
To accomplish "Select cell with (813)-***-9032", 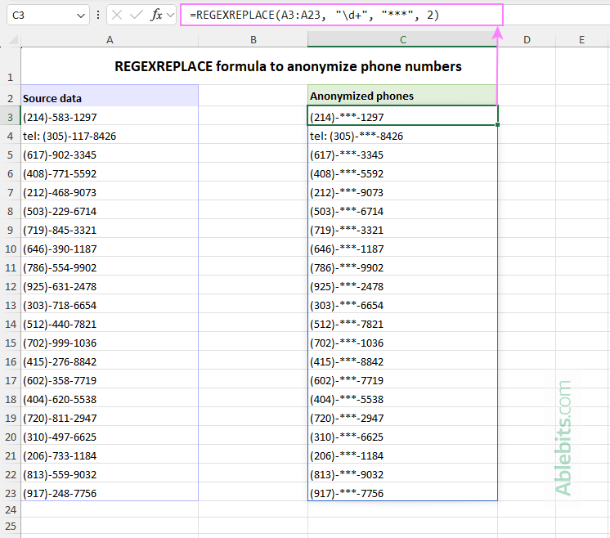I will (x=402, y=473).
